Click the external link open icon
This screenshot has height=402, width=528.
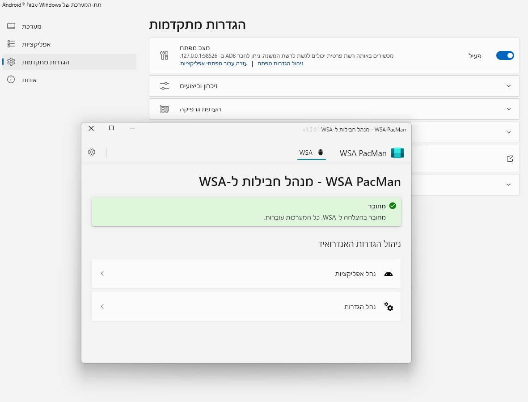click(x=510, y=159)
